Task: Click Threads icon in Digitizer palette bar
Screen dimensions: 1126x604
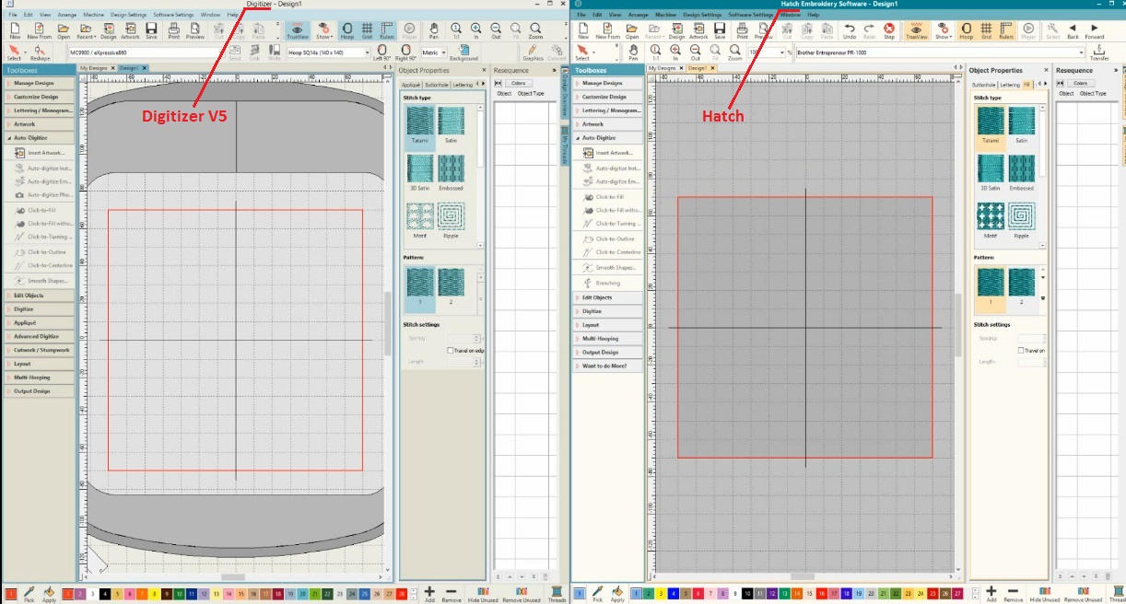Action: (x=557, y=594)
